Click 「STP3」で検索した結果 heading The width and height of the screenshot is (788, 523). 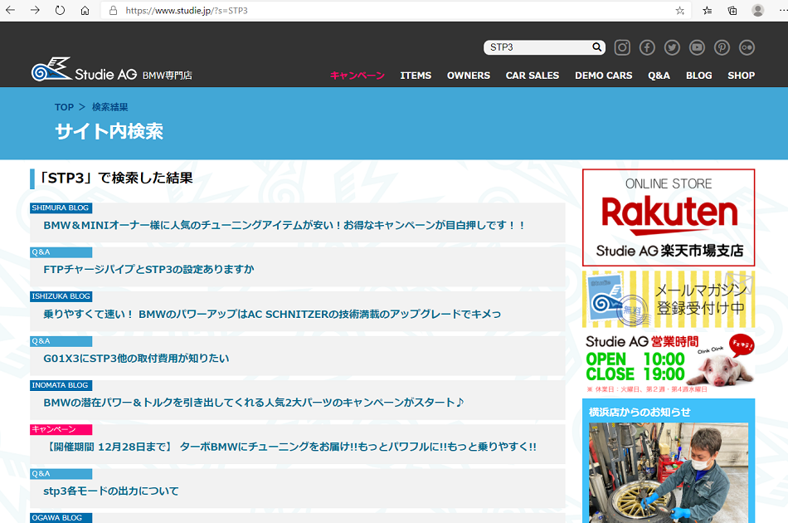[x=116, y=178]
